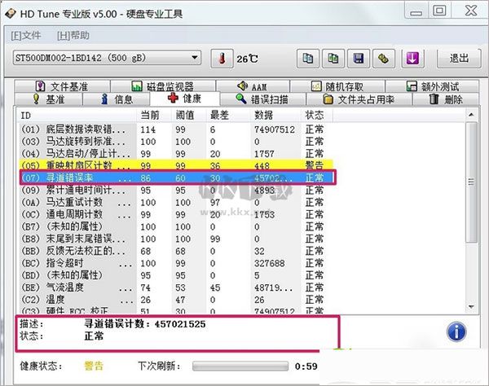Click the 0:59 refresh countdown

[306, 366]
